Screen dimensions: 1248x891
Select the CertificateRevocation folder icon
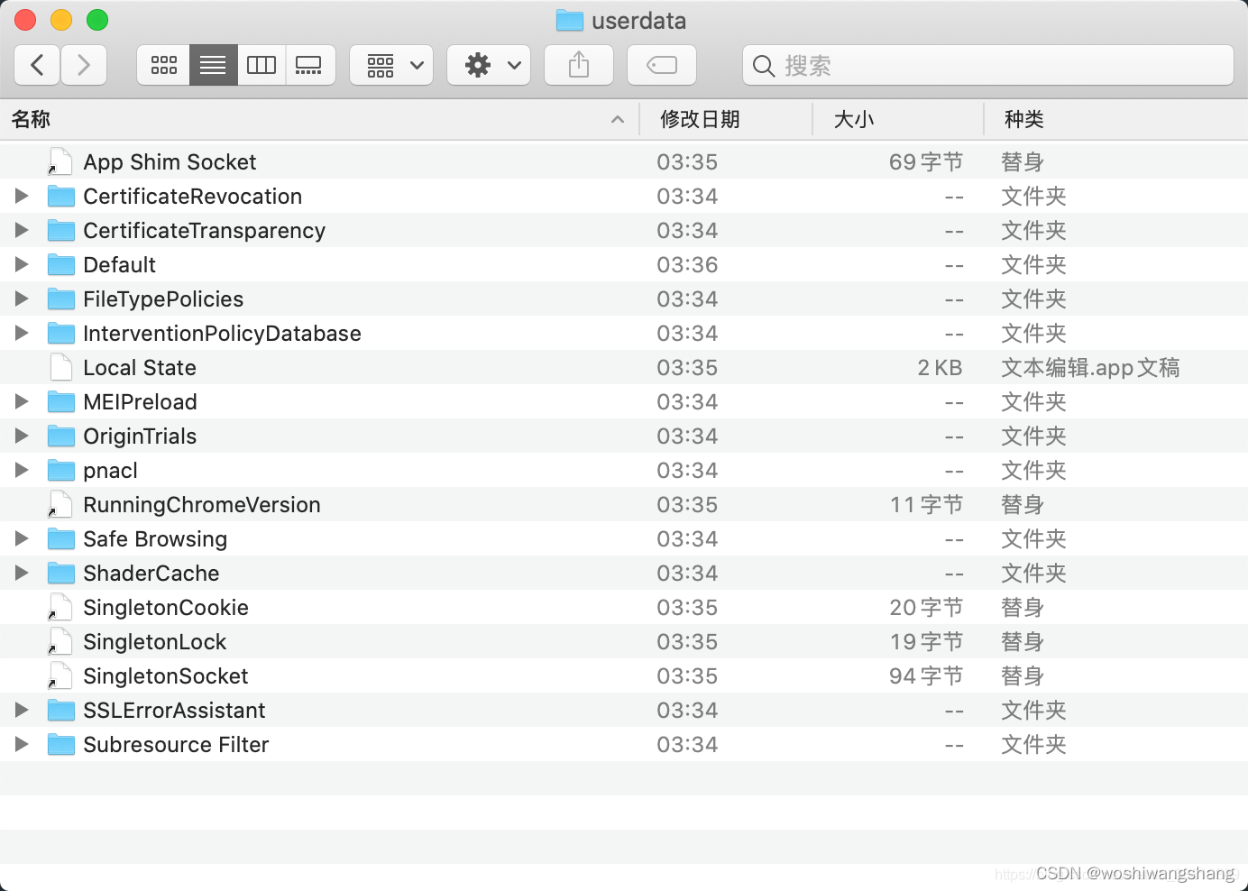pyautogui.click(x=61, y=196)
